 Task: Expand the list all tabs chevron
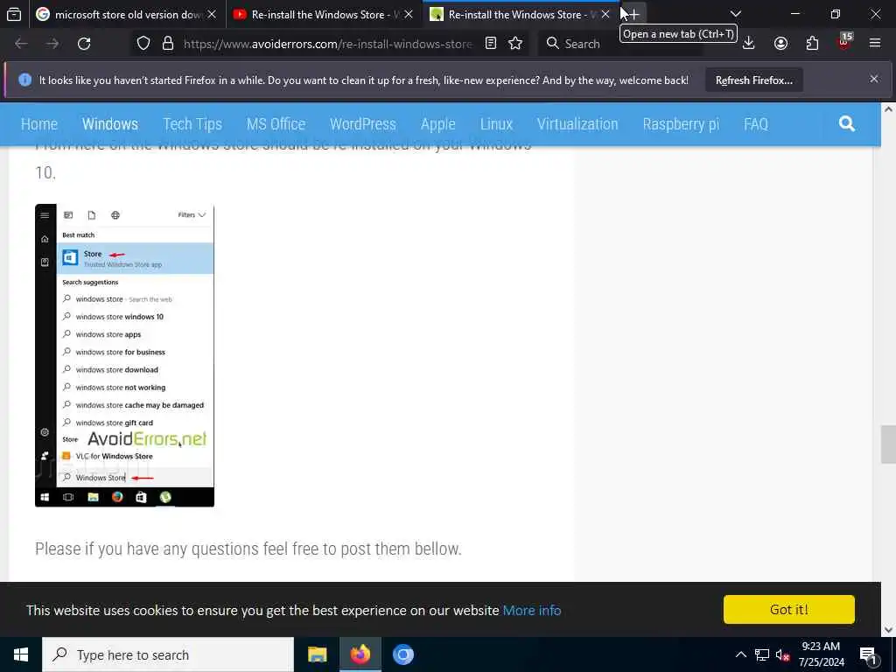(735, 14)
